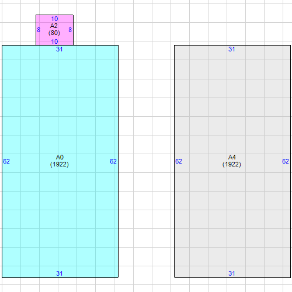Viewport: 292px width, 292px height.
Task: Click the bottom '31' dimension of rectangle A4
Action: click(232, 273)
